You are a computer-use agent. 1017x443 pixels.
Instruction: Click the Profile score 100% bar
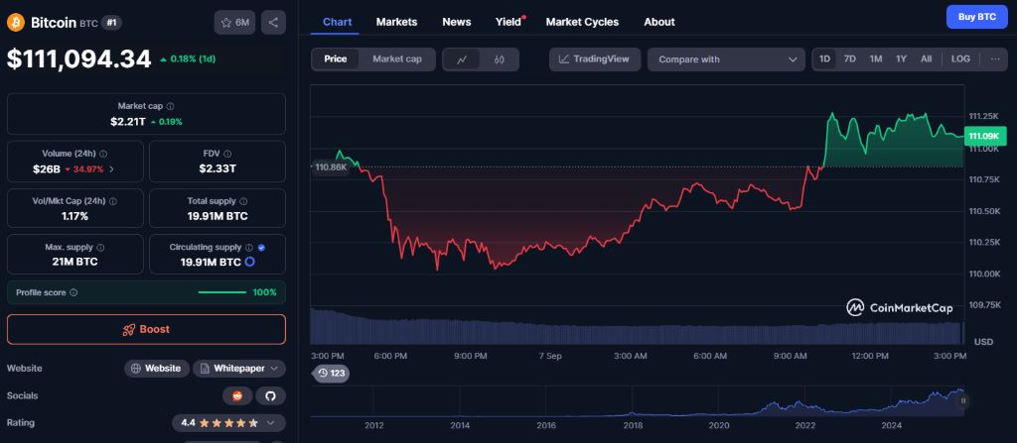click(x=221, y=292)
